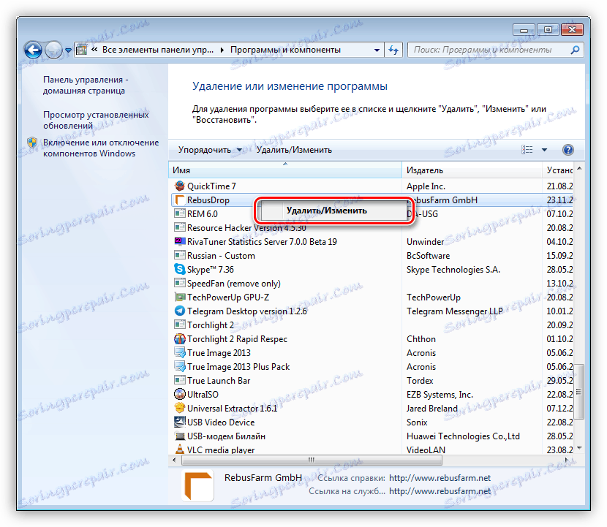Screen dimensions: 607x527
Task: Click the Resource Hacker program icon
Action: click(180, 228)
